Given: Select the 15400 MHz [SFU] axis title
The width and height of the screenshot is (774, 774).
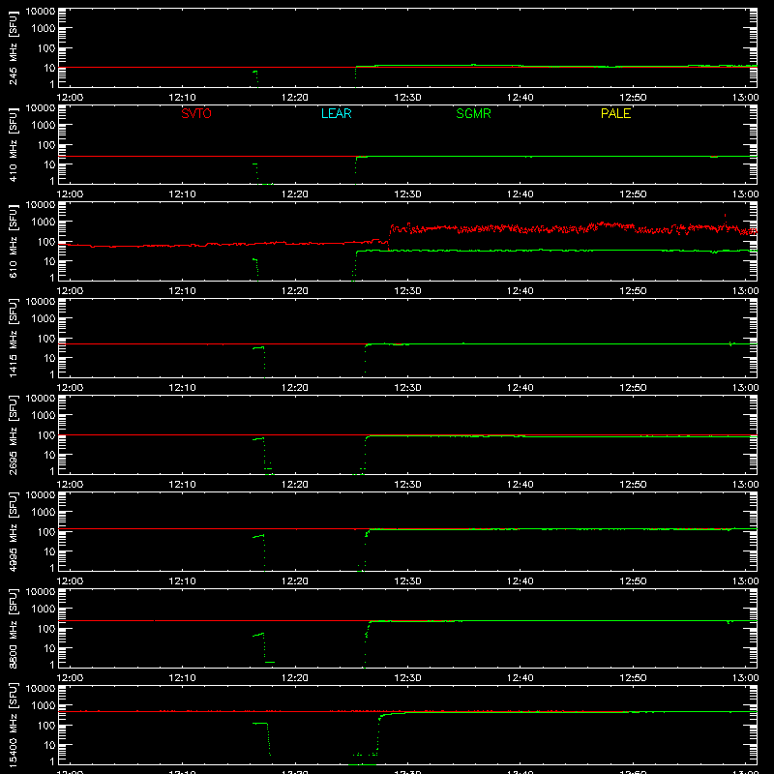Looking at the screenshot, I should point(14,725).
